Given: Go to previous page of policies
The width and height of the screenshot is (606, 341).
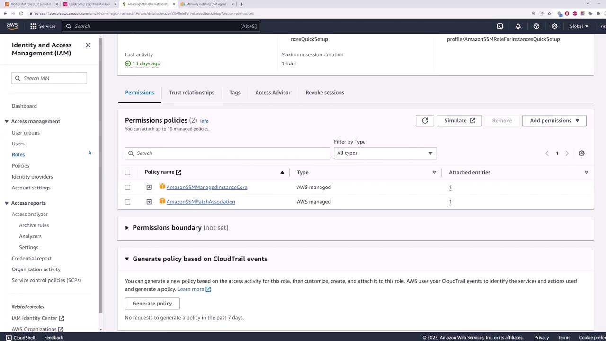Looking at the screenshot, I should coord(547,153).
